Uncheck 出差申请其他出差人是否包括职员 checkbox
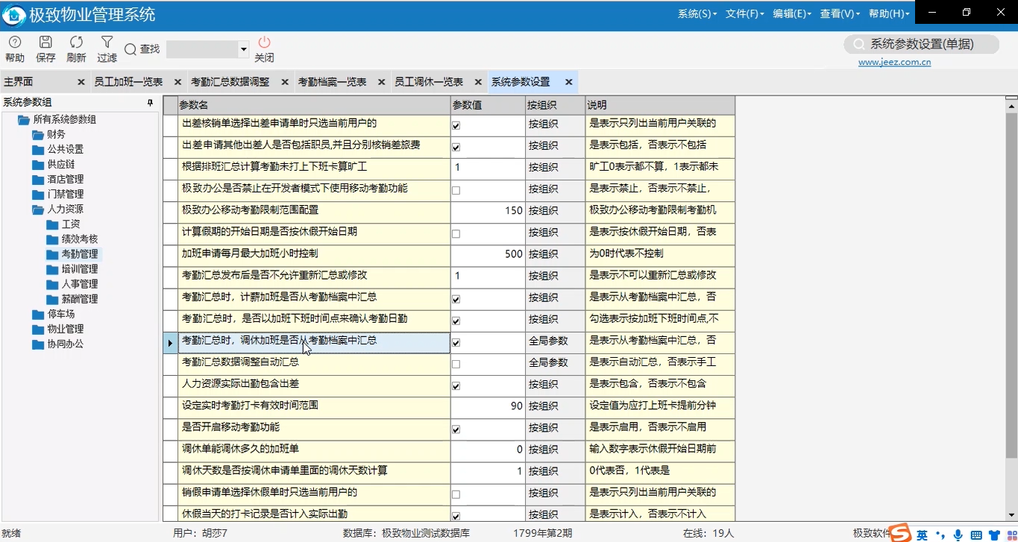 click(456, 148)
